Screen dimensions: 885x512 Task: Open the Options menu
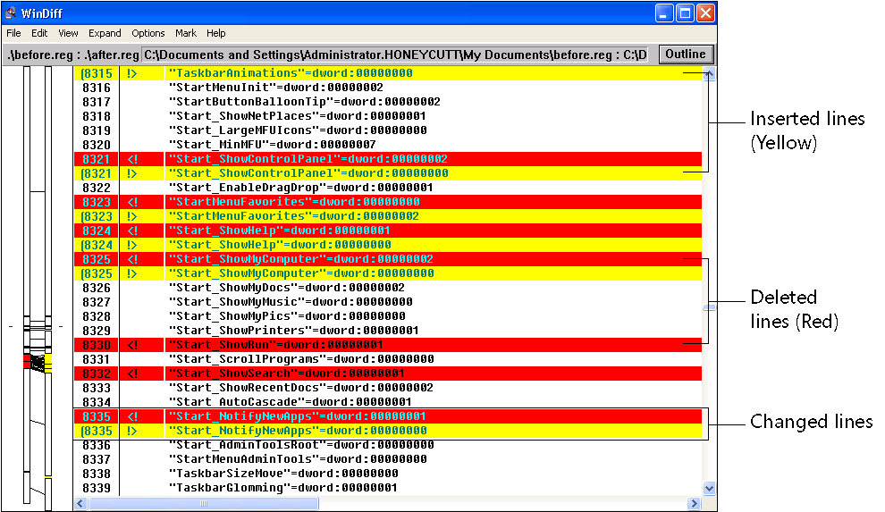pyautogui.click(x=148, y=33)
